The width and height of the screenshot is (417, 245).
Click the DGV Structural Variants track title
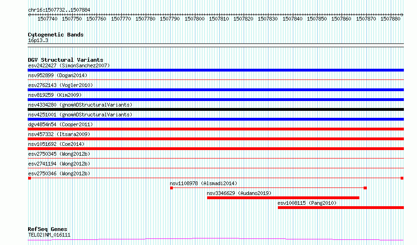pyautogui.click(x=66, y=60)
